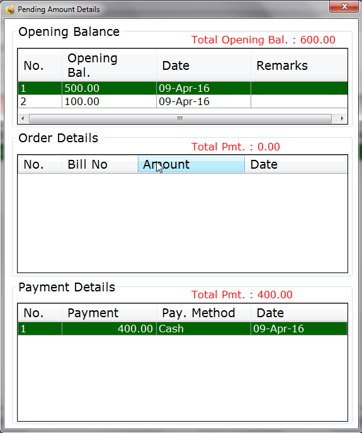Click Date column header in Order Details
Viewport: 362px width, 433px height.
coord(296,164)
